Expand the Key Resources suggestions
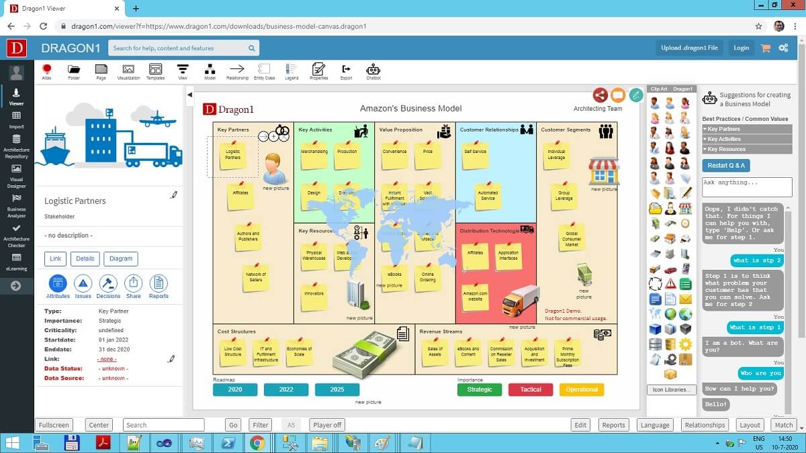This screenshot has height=453, width=806. click(747, 149)
